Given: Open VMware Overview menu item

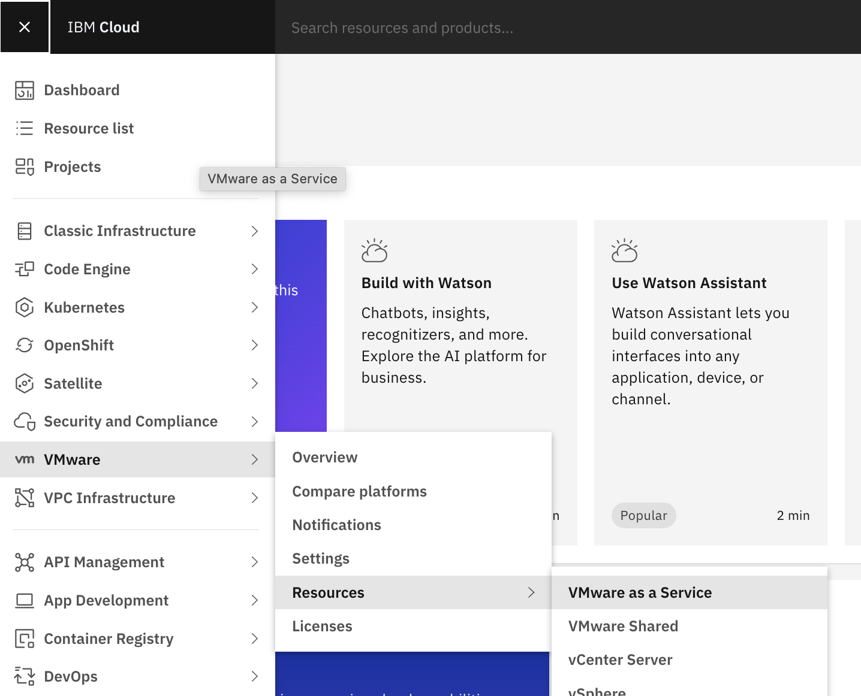Looking at the screenshot, I should (x=413, y=458).
